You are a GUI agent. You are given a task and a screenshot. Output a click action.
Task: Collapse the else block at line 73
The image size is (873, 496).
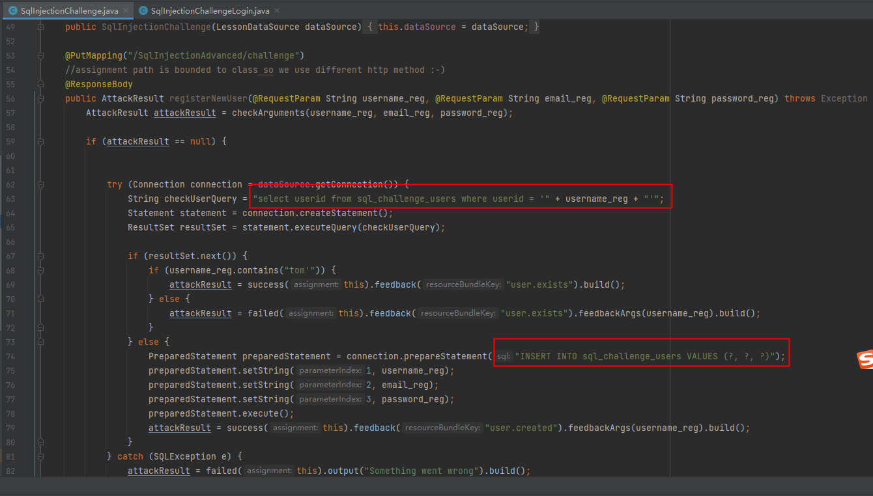40,342
